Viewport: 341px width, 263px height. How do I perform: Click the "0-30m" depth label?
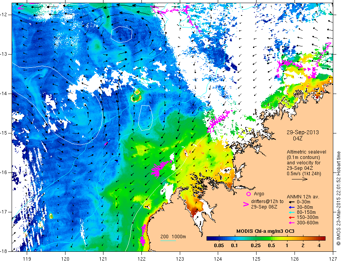tap(303, 202)
